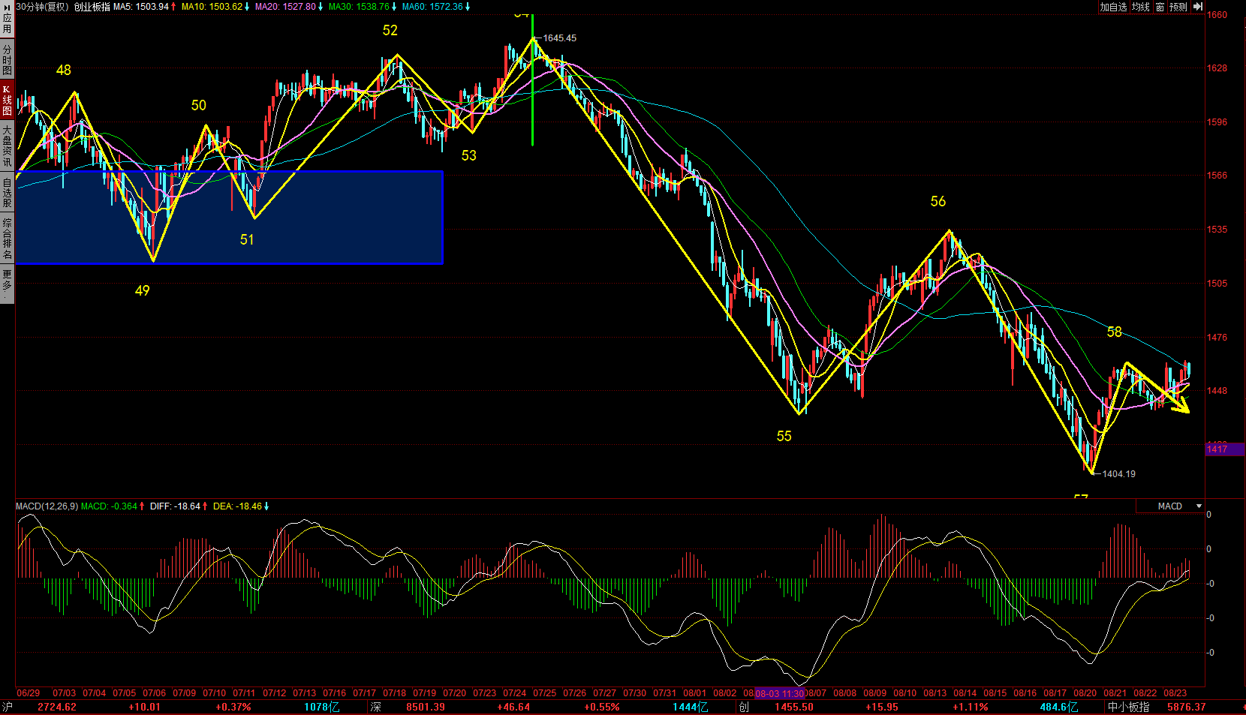Select the K线图 sidebar tab
Screen dimensions: 1246x715
pos(7,100)
